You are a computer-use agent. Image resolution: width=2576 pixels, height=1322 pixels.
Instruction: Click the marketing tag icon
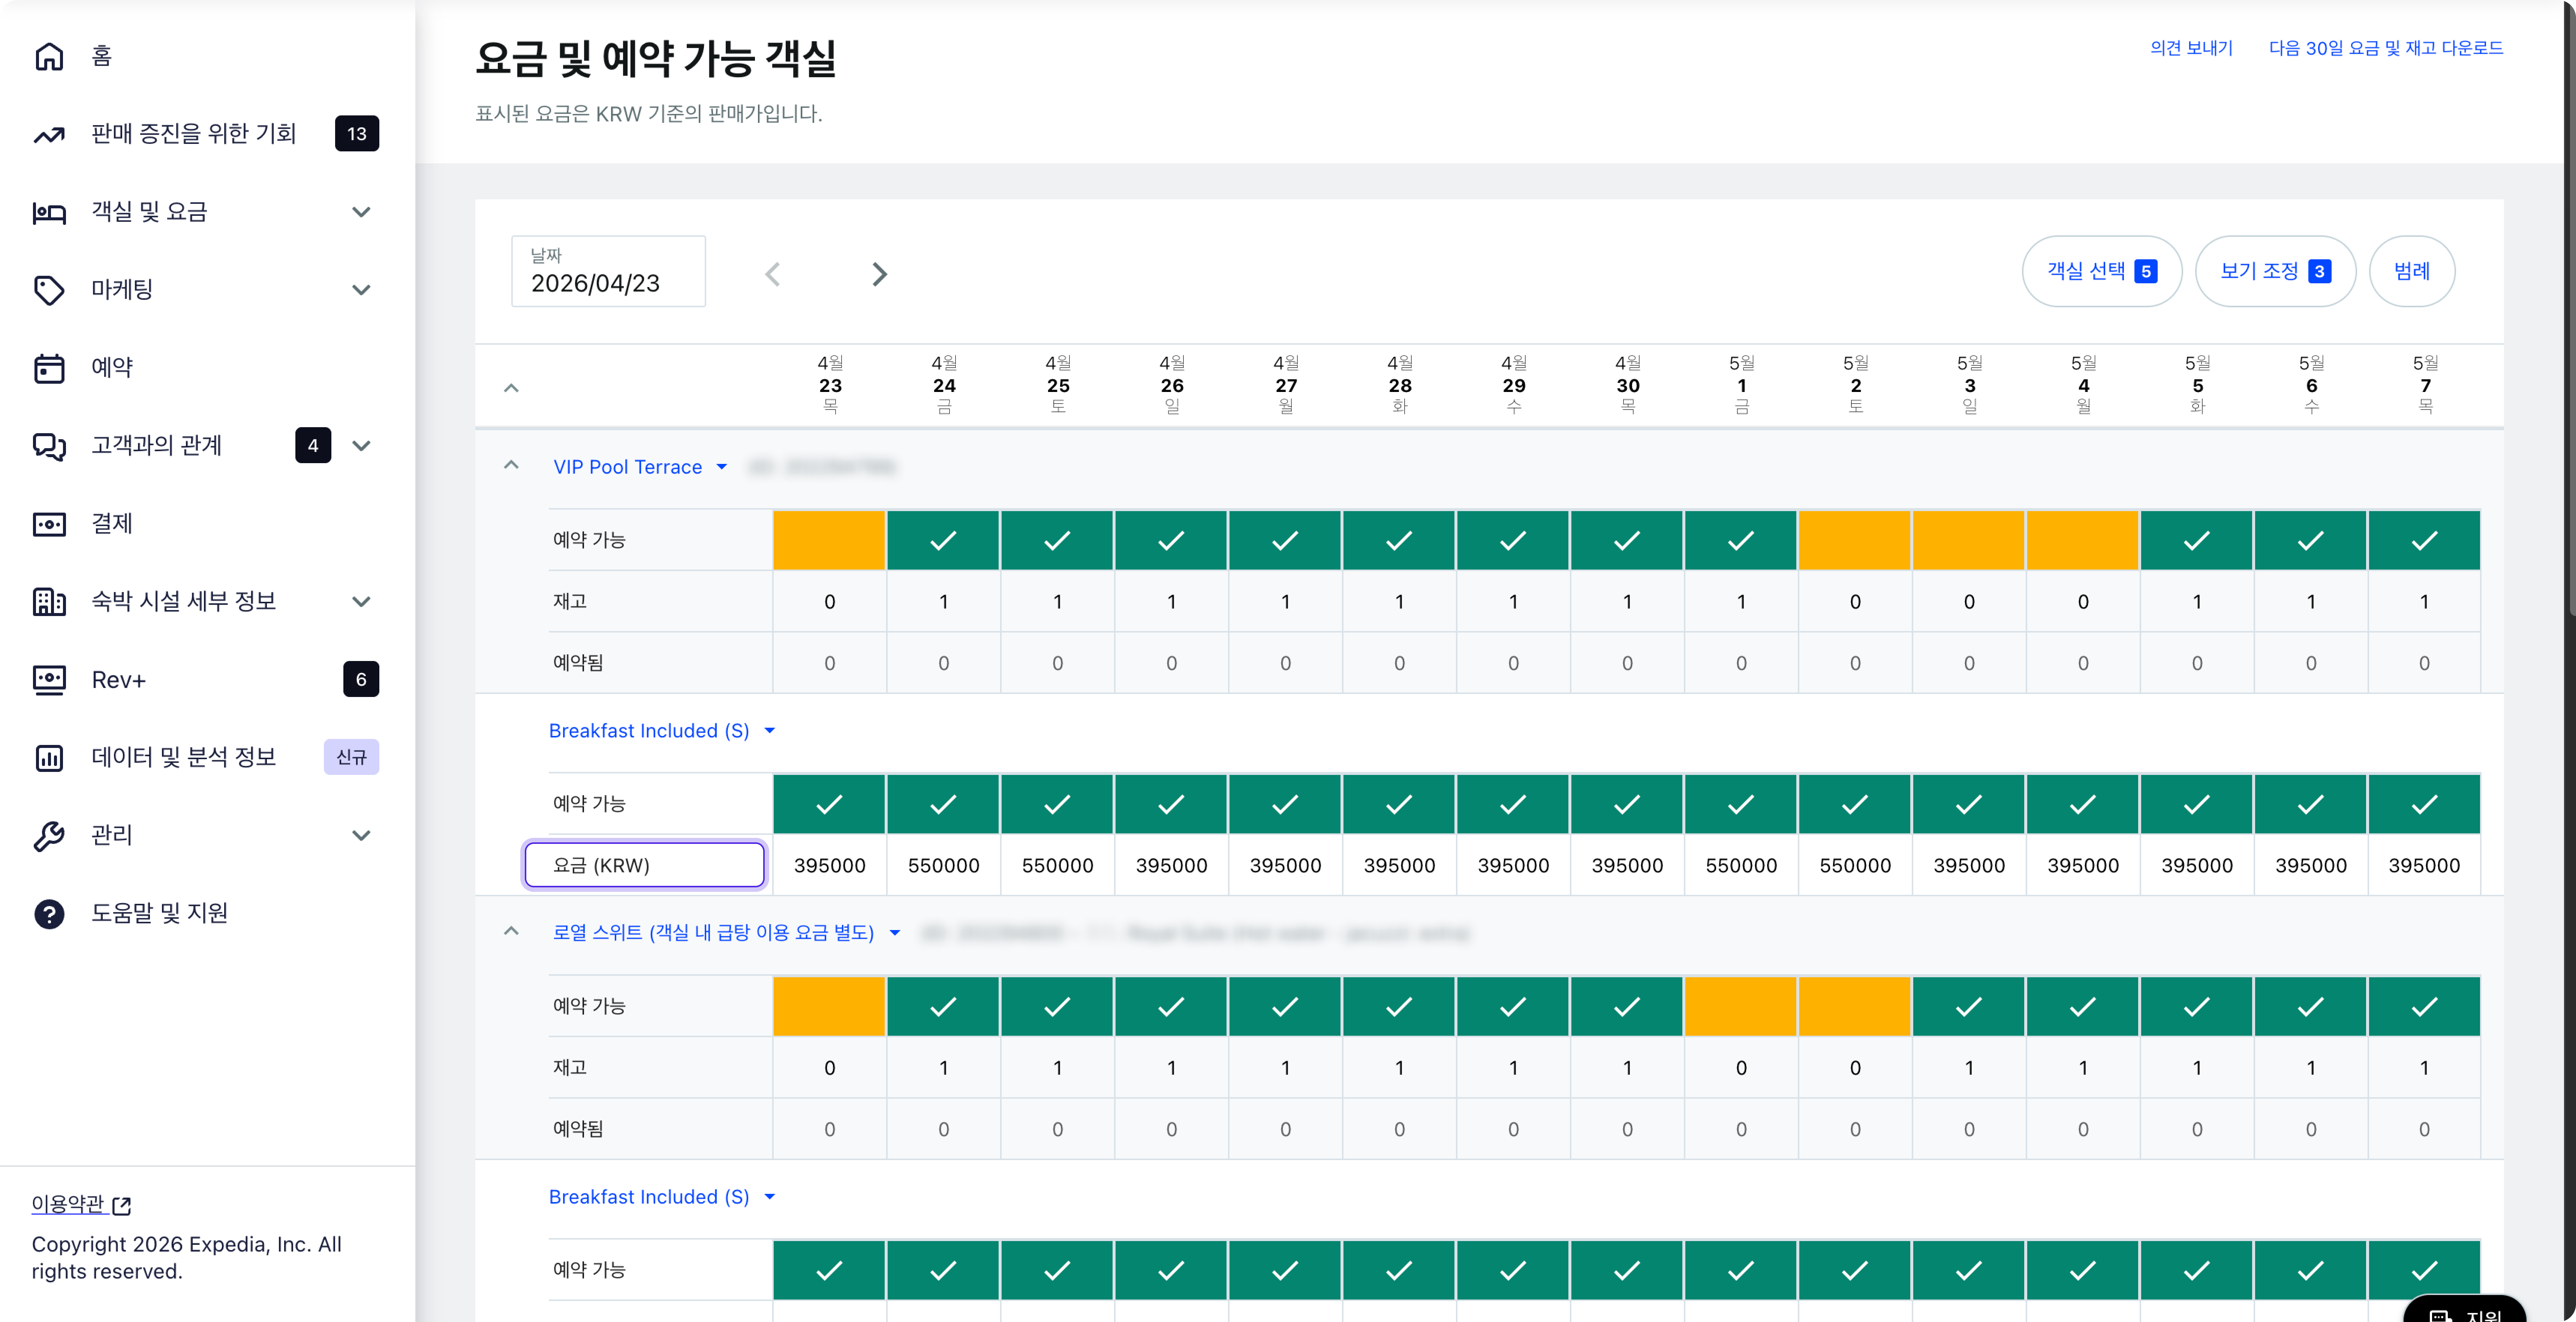tap(49, 290)
